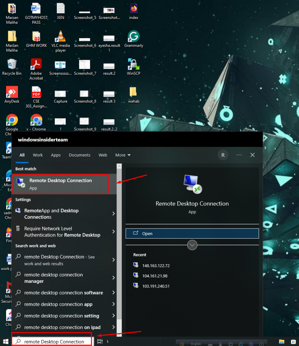This screenshot has height=346, width=299.
Task: Click the taskbar search input box
Action: [x=54, y=342]
